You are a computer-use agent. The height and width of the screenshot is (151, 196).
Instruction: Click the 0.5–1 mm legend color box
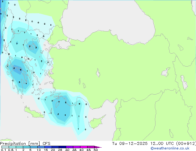coord(12,147)
